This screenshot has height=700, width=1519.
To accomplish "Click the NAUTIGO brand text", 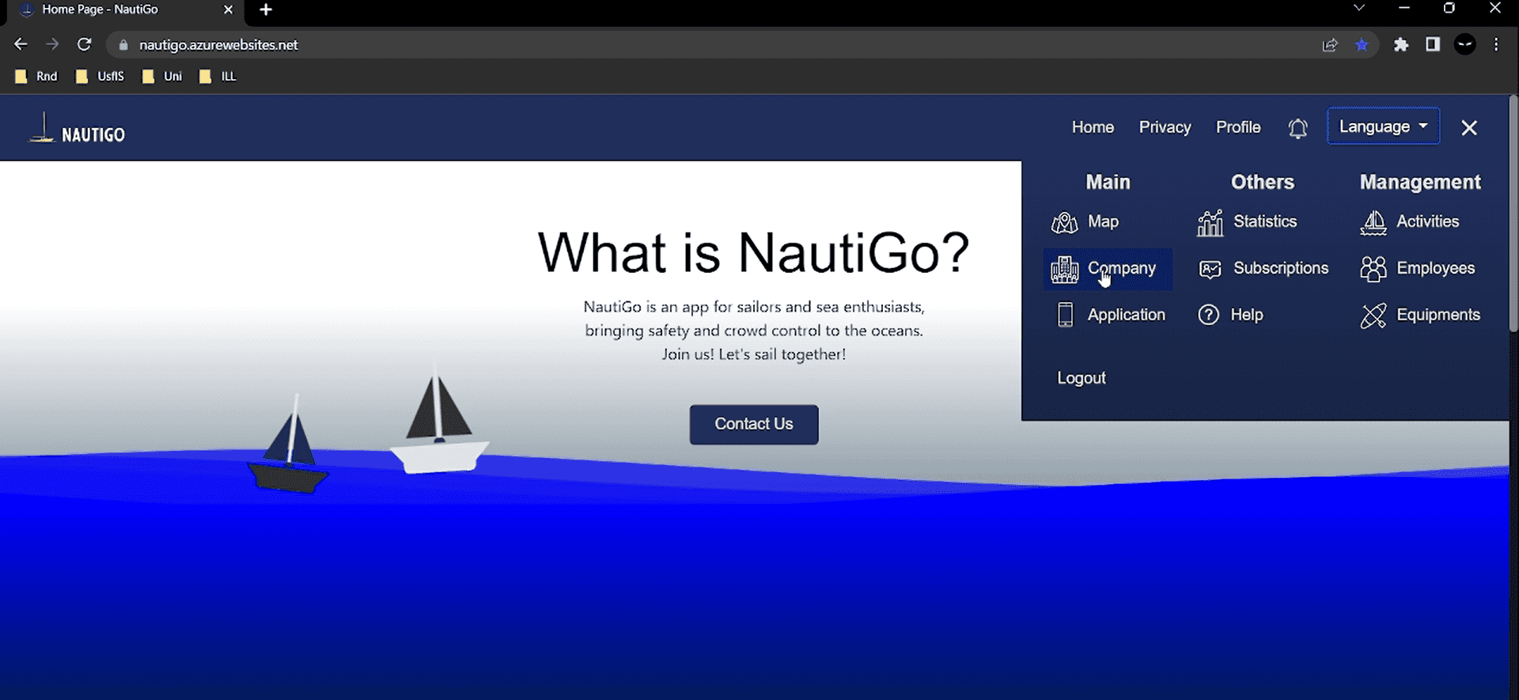I will tap(93, 135).
